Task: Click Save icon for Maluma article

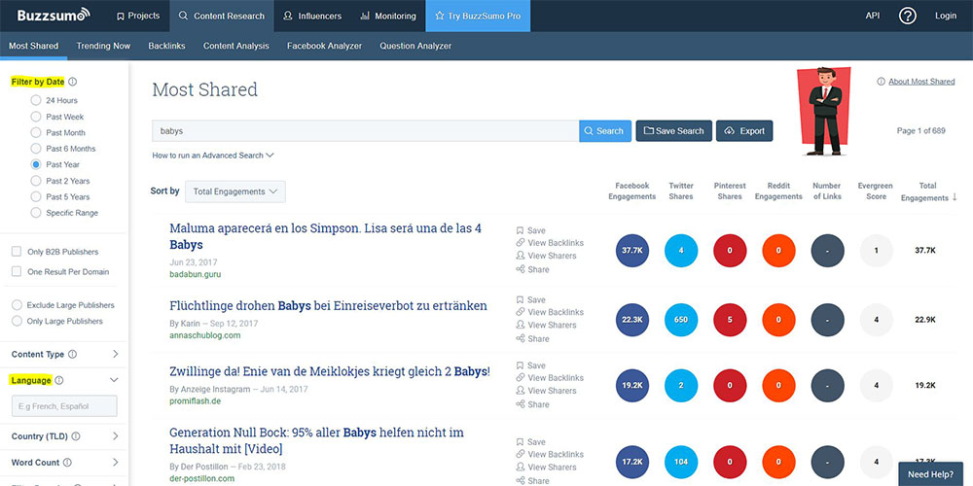Action: pos(520,230)
